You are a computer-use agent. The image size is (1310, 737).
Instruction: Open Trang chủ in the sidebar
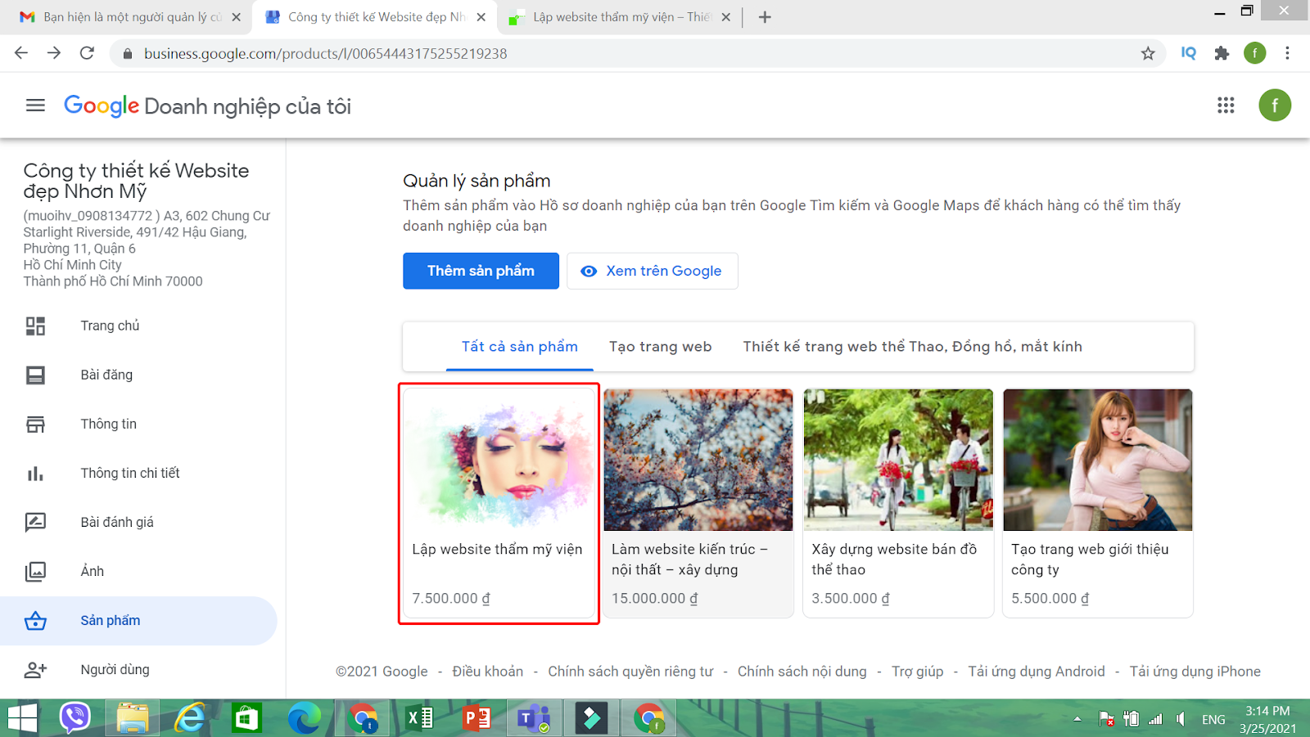click(x=110, y=326)
